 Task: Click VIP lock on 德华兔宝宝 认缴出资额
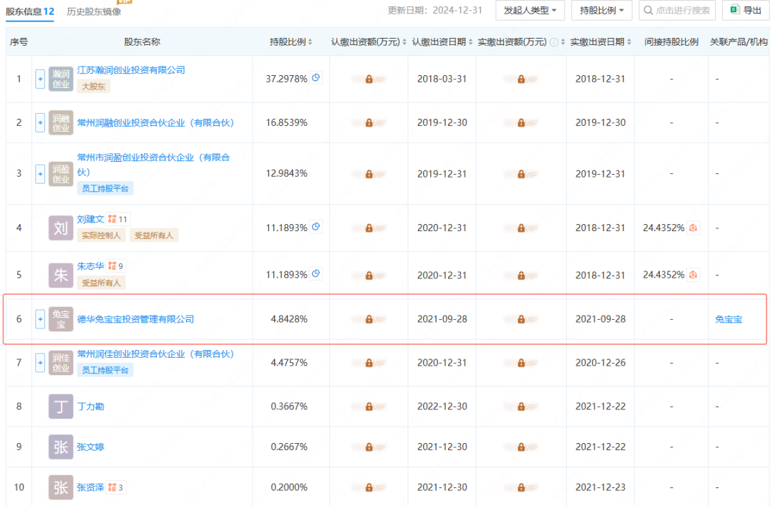coord(369,320)
